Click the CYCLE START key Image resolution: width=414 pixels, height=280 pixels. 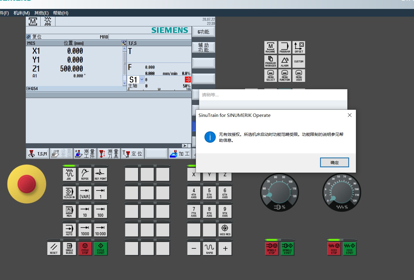point(100,249)
